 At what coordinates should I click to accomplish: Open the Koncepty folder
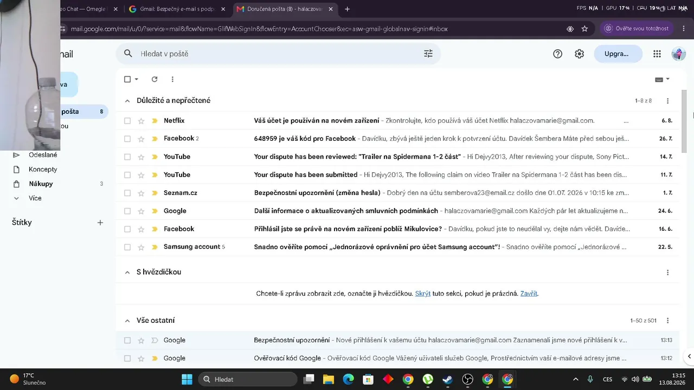tap(43, 170)
